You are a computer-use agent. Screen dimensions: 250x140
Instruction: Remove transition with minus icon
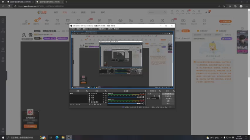(157, 96)
